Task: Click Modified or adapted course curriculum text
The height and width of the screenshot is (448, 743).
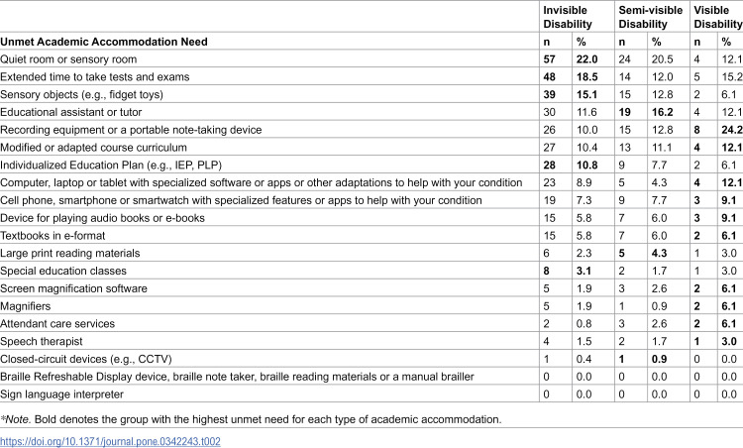Action: (x=93, y=148)
